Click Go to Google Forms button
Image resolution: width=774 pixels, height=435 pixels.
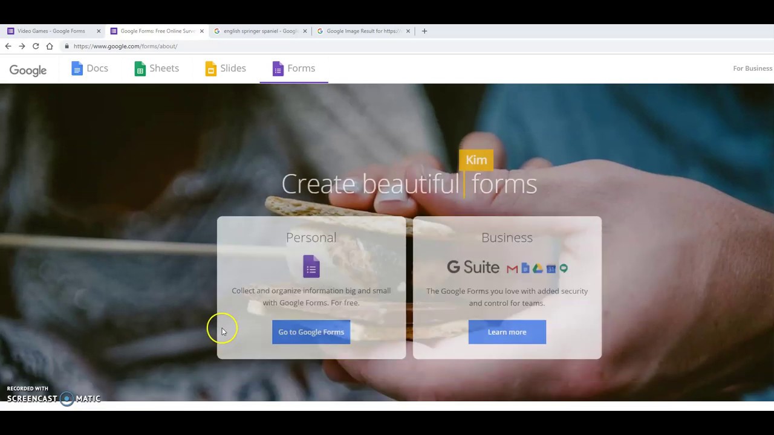(311, 332)
